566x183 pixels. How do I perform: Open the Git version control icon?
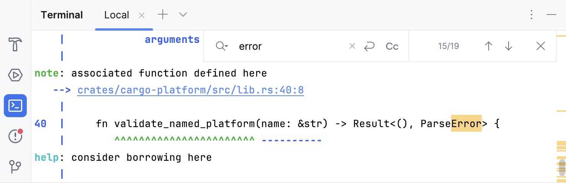[x=15, y=167]
